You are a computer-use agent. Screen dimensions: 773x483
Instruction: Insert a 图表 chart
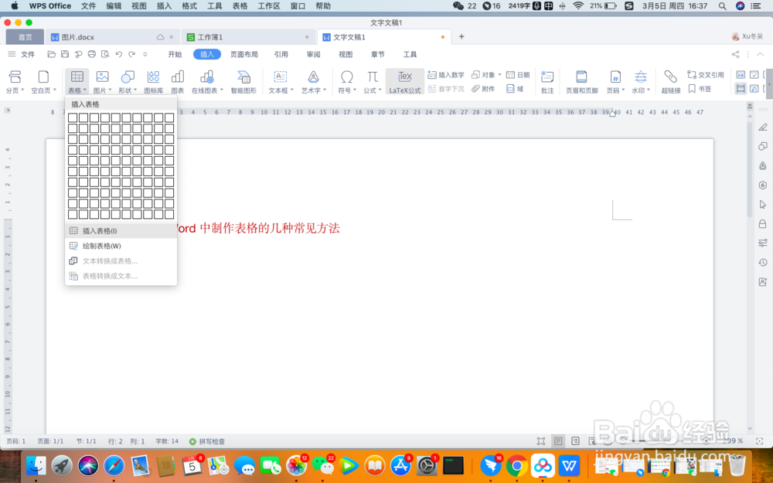pos(179,80)
